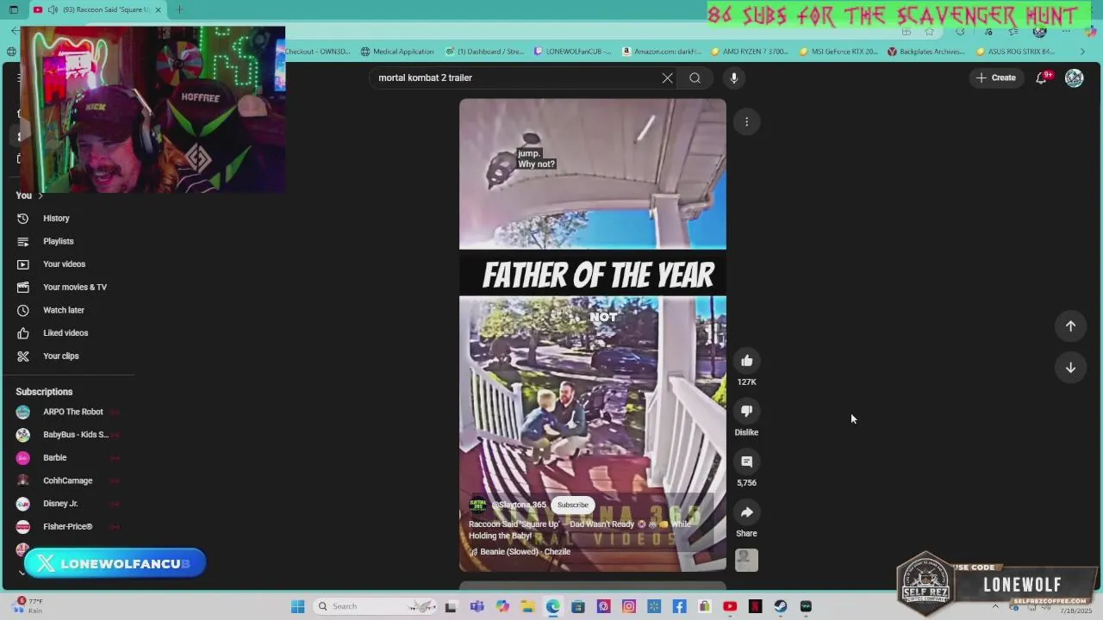The image size is (1103, 620).
Task: Open File Explorer from taskbar
Action: [527, 606]
